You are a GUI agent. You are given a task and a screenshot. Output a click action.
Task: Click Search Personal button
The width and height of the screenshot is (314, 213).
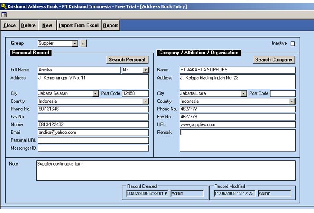(128, 59)
